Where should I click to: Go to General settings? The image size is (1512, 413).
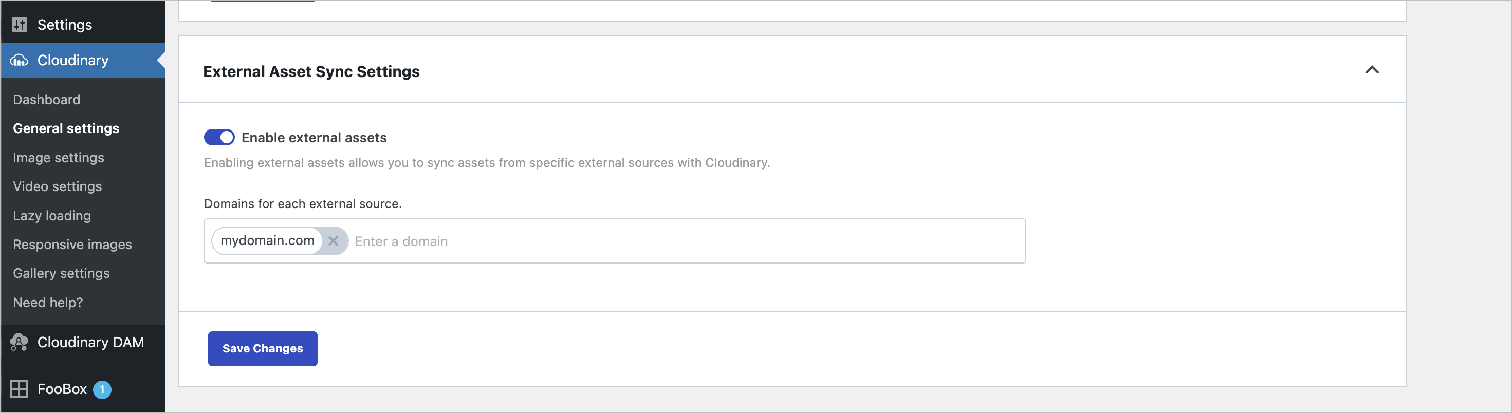click(66, 128)
